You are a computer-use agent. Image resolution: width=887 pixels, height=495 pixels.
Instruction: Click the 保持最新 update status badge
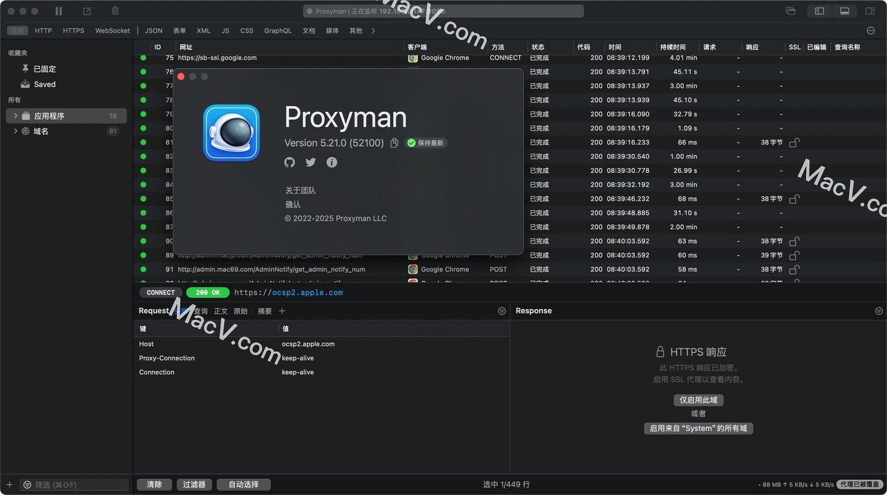point(426,143)
